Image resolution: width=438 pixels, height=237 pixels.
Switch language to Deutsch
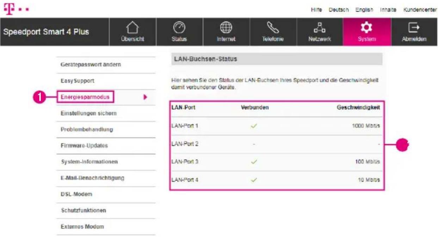click(339, 10)
